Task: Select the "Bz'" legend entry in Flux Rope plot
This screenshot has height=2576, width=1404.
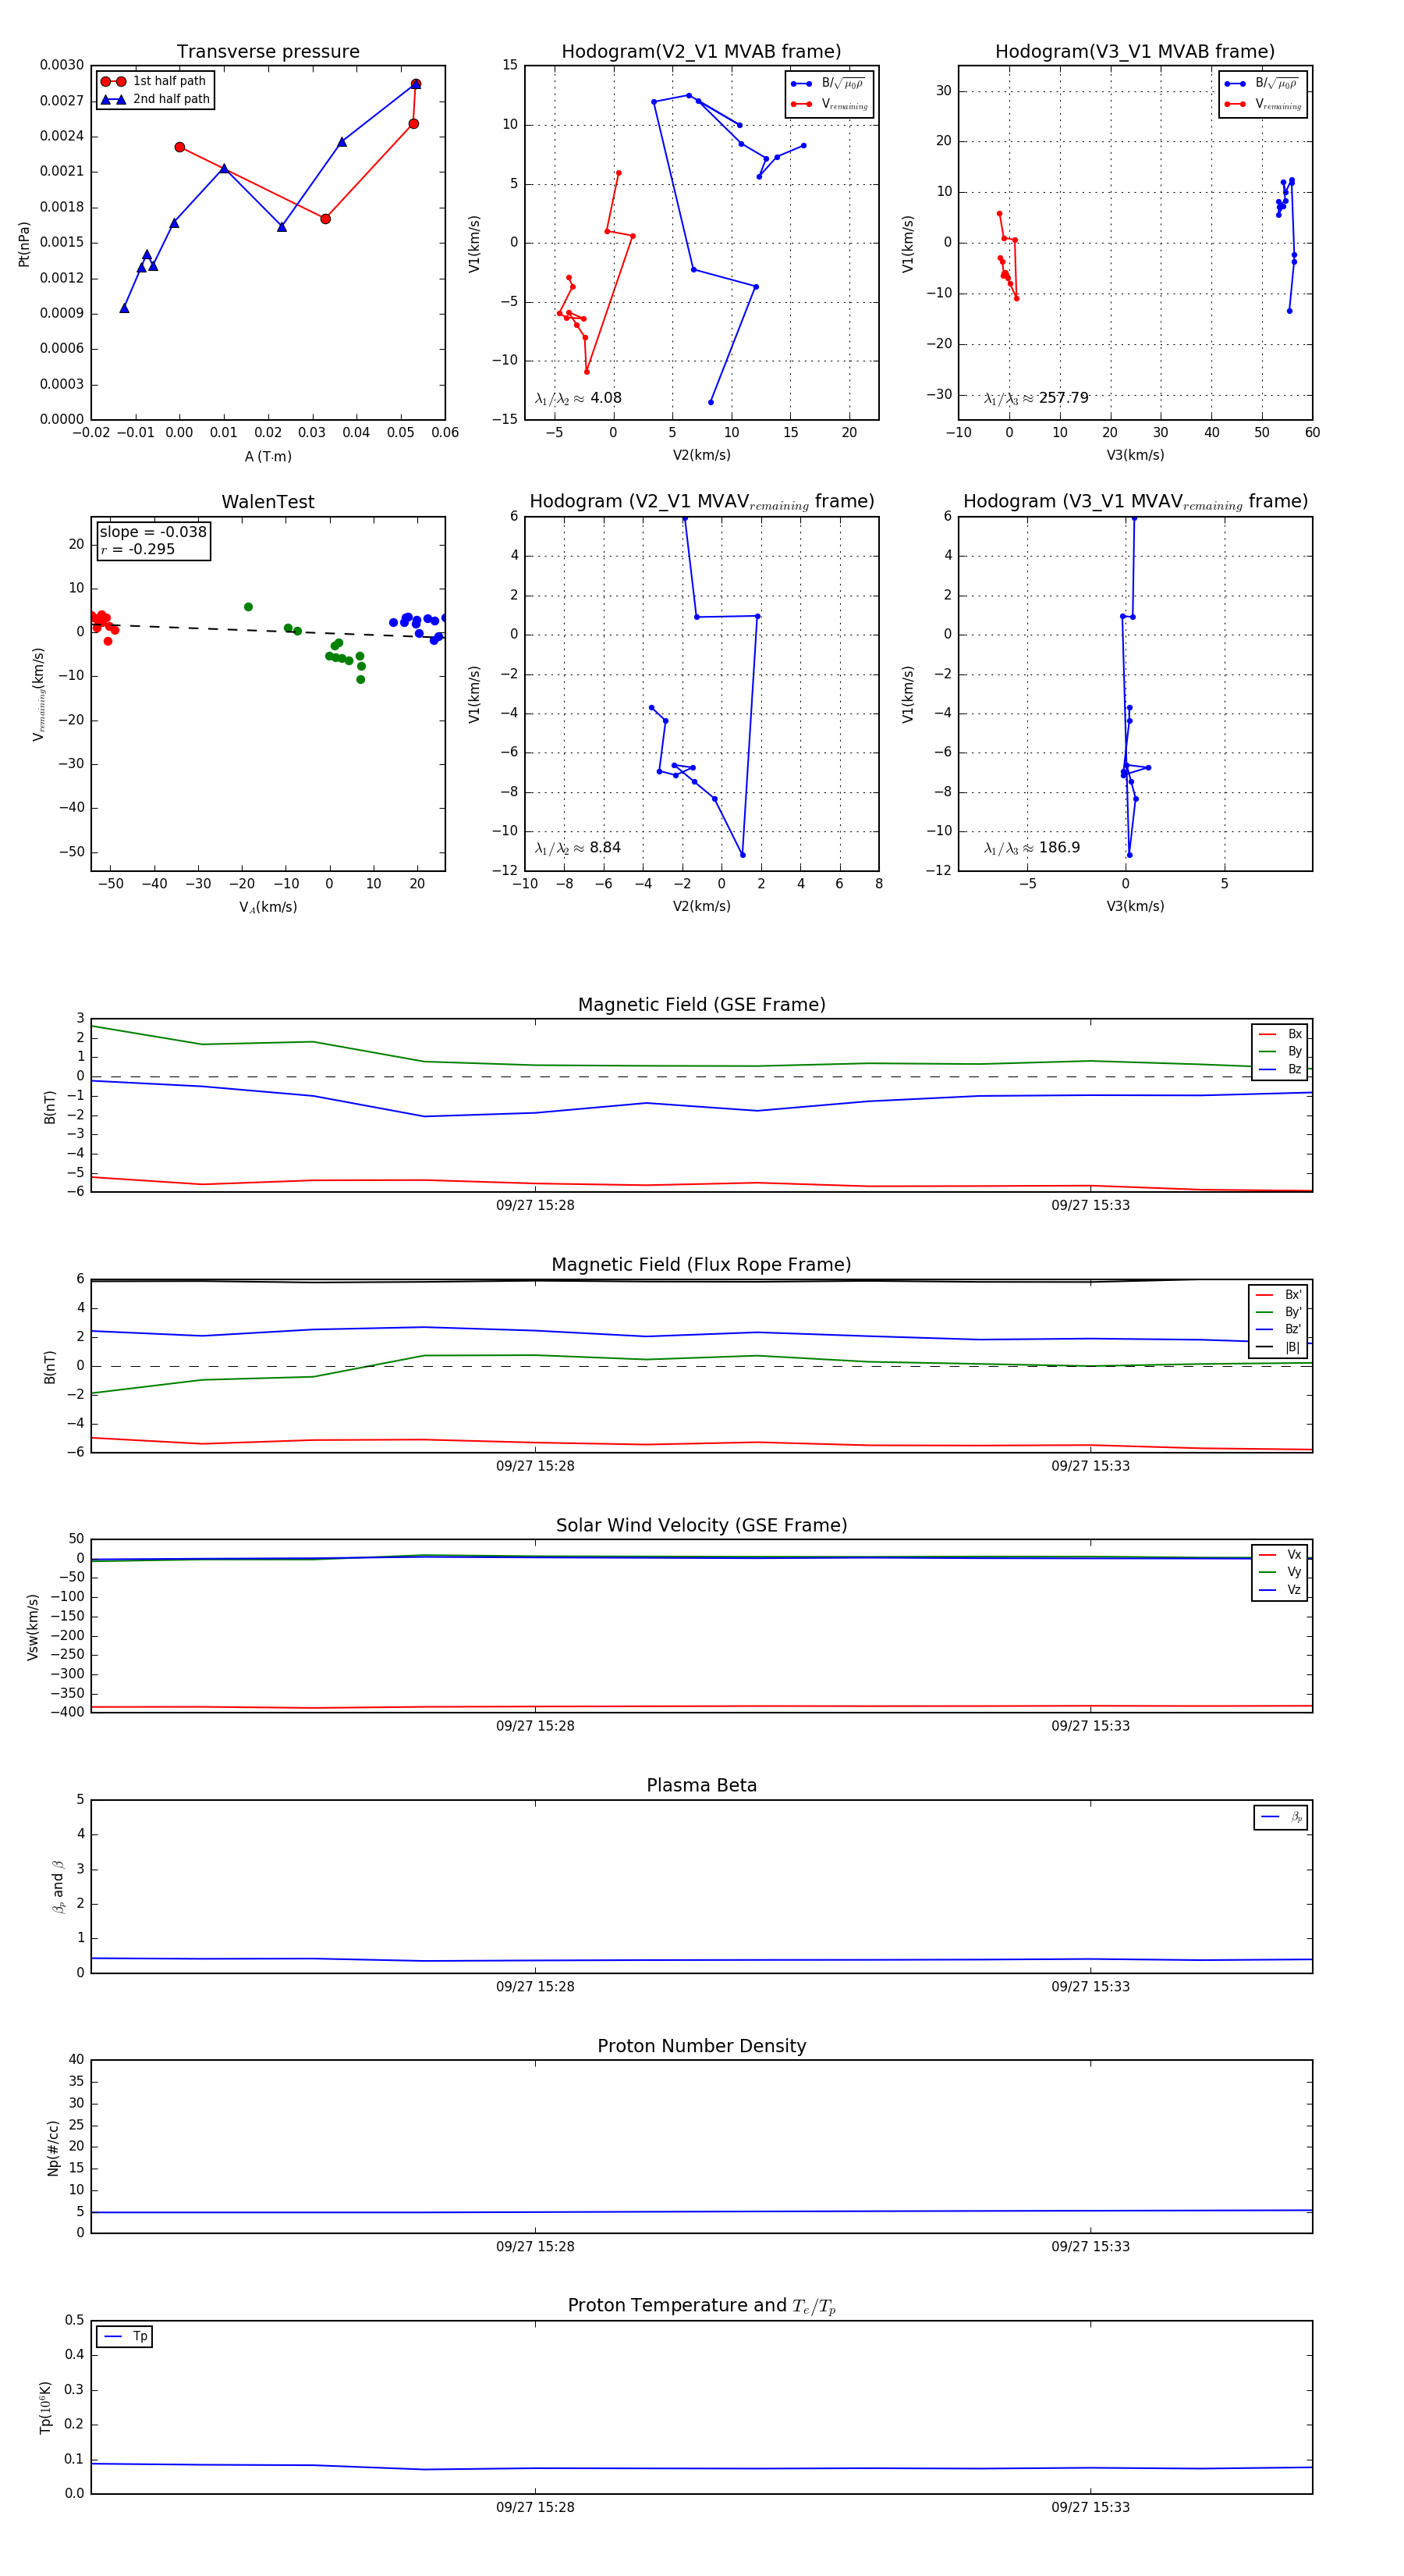Action: point(1279,1329)
